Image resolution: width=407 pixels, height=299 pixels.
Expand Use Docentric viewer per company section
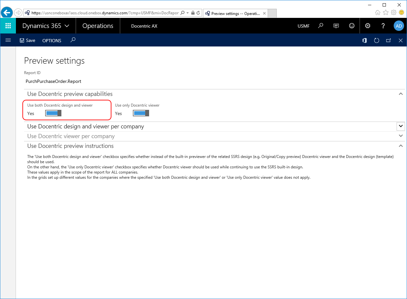tap(401, 136)
